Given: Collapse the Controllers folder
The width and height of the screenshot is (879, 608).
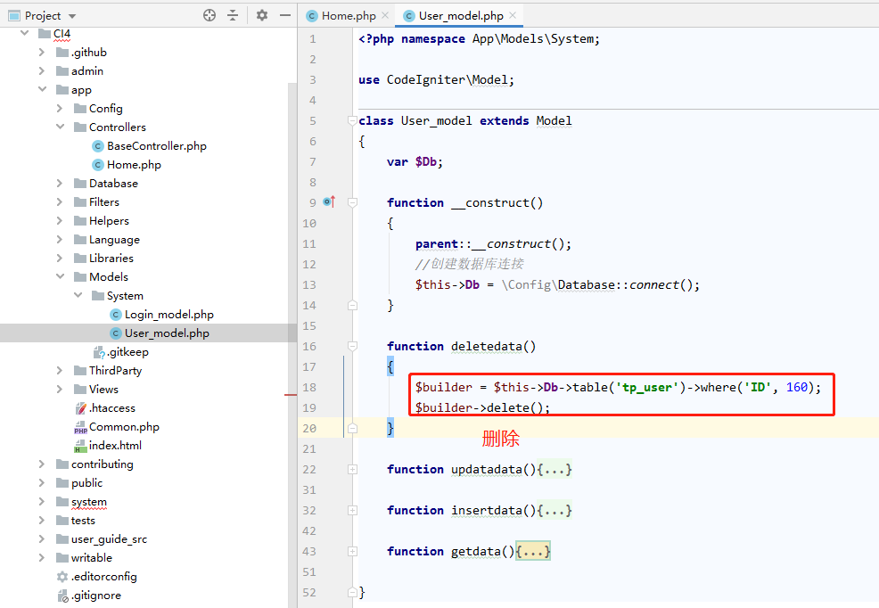Looking at the screenshot, I should (x=60, y=127).
